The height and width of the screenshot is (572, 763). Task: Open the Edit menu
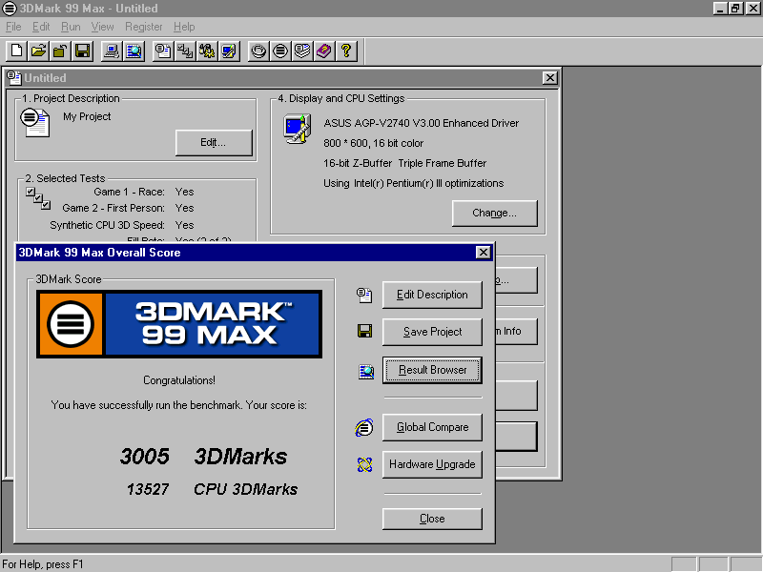pos(41,27)
